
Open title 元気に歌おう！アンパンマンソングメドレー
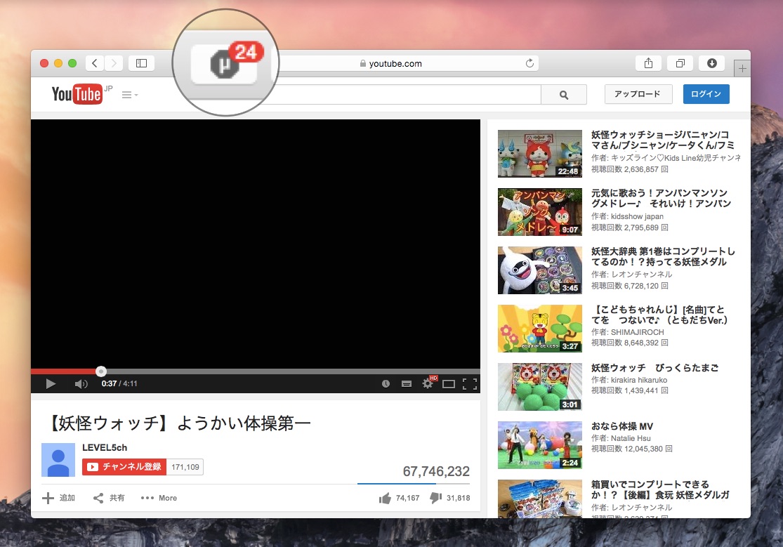(661, 198)
